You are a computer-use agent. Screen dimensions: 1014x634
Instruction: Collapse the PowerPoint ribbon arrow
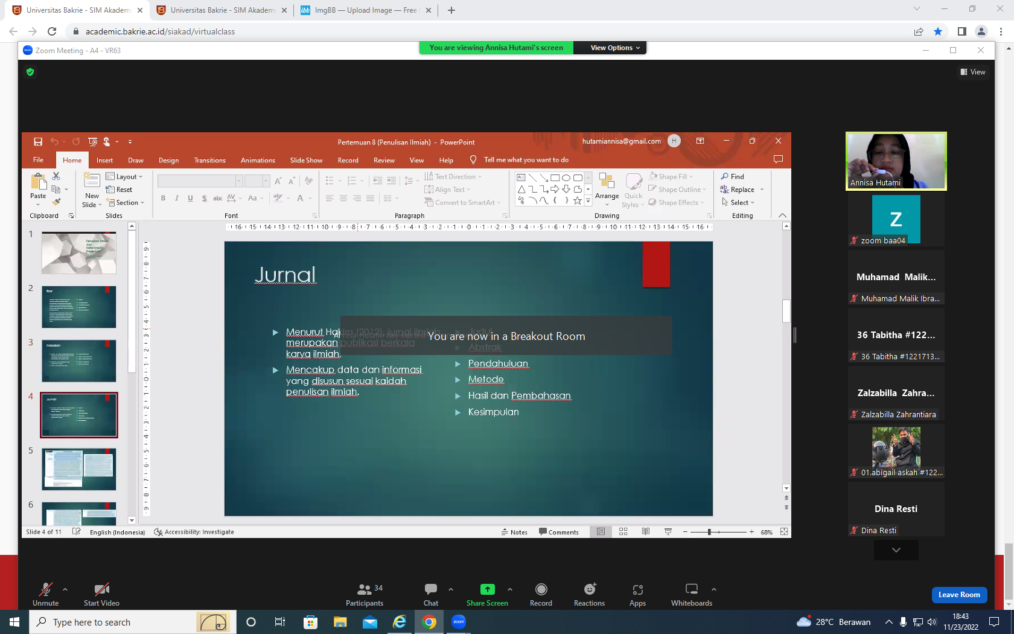click(x=782, y=216)
